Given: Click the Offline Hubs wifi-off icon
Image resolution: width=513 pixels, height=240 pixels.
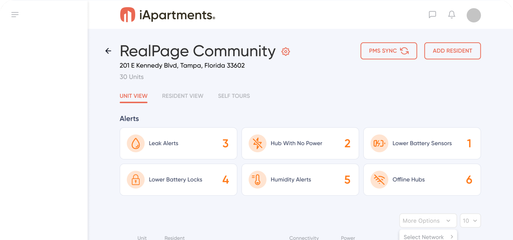Looking at the screenshot, I should click(x=379, y=180).
